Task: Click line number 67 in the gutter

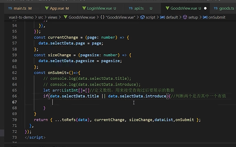Action: [x=14, y=102]
